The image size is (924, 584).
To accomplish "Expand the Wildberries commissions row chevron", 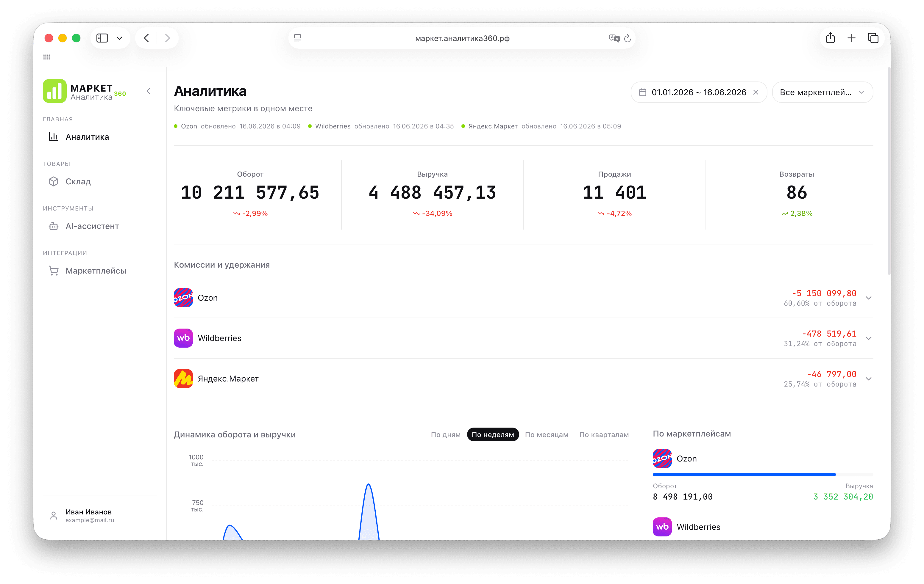I will point(868,338).
